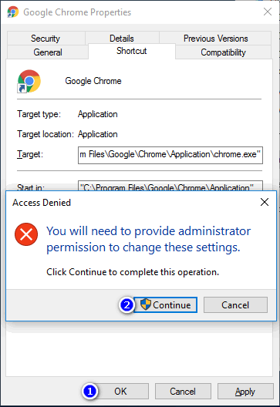
Task: Go to the General tab
Action: 48,52
